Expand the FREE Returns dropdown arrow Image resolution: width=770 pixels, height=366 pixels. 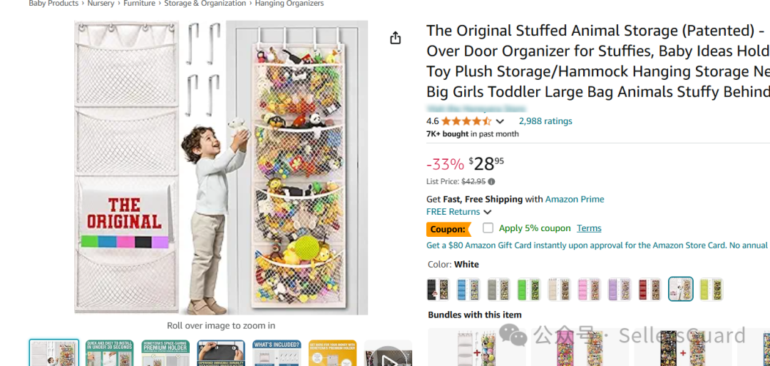point(488,212)
